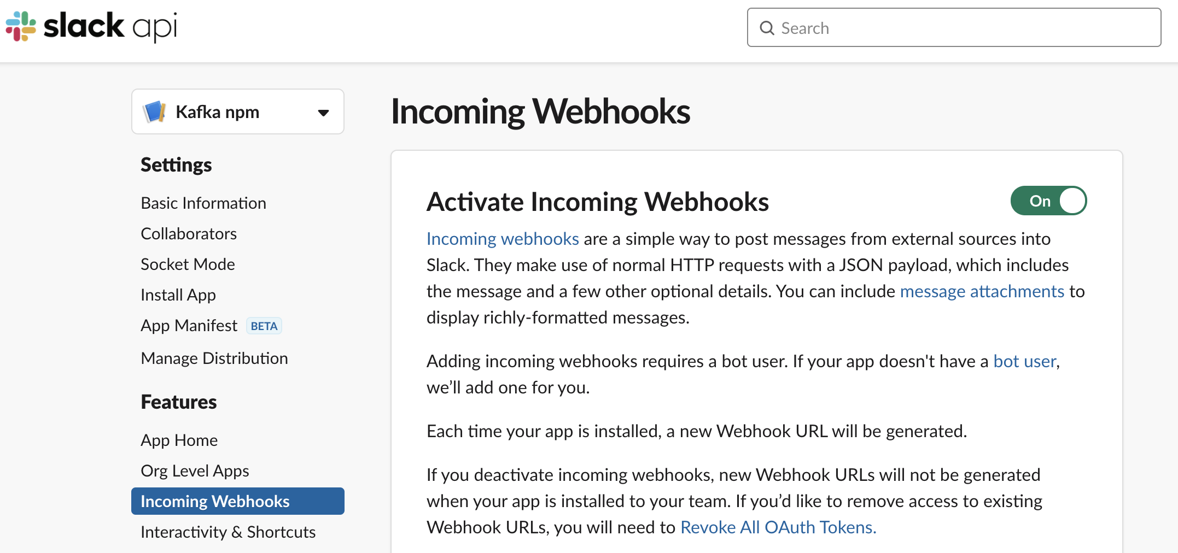Screen dimensions: 1178x553
Task: Click the bot user link
Action: [x=1025, y=361]
